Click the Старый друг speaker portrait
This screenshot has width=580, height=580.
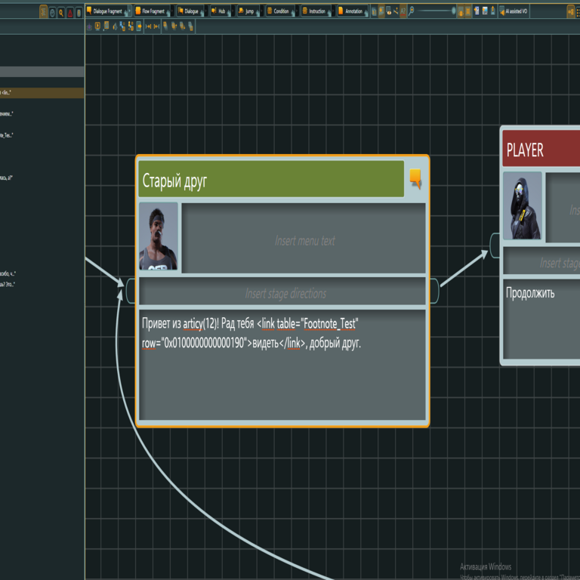(x=159, y=236)
